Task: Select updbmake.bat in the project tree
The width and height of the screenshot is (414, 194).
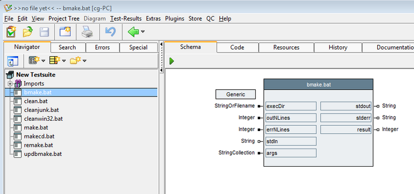Action: (43, 154)
